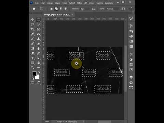Select the Pen tool
The width and height of the screenshot is (164, 123).
(x=38, y=53)
